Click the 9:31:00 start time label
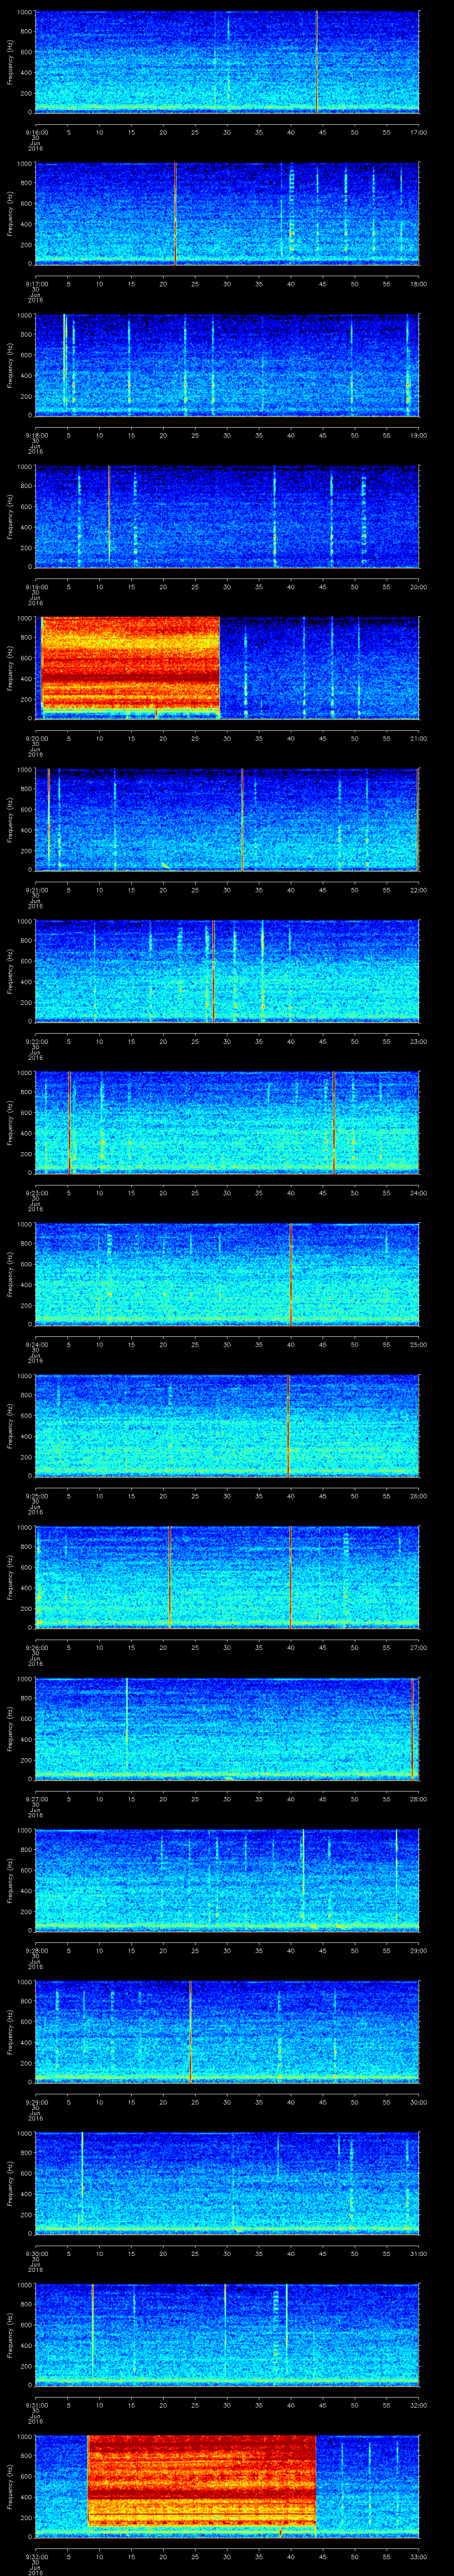 (36, 2405)
